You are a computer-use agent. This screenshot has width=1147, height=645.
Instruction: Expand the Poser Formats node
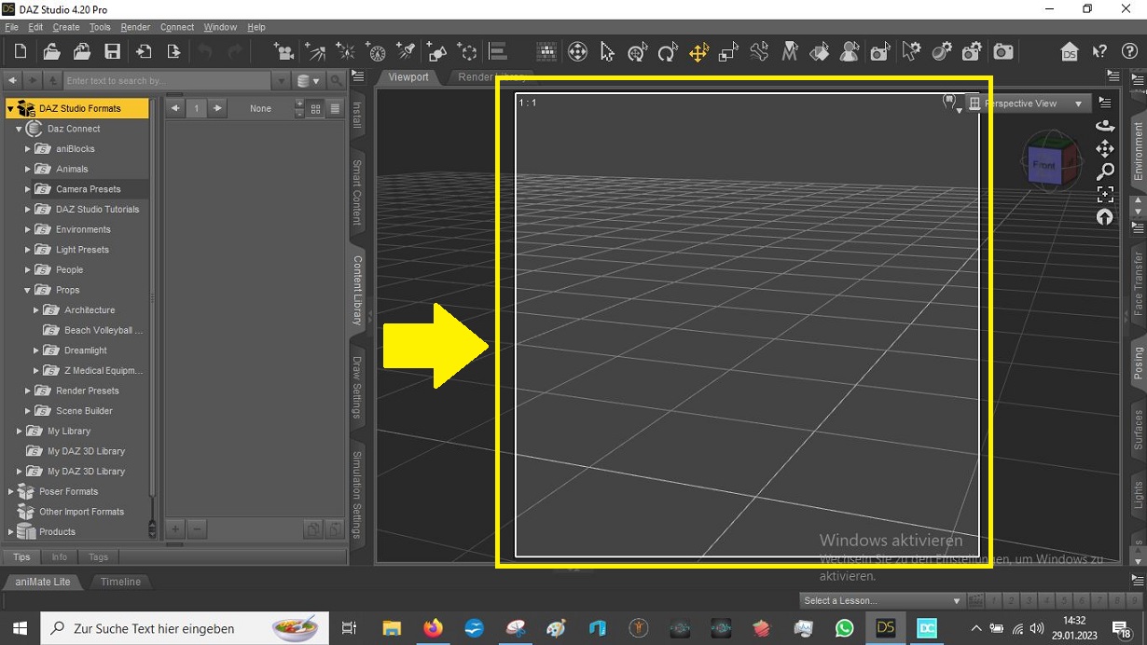[x=10, y=491]
